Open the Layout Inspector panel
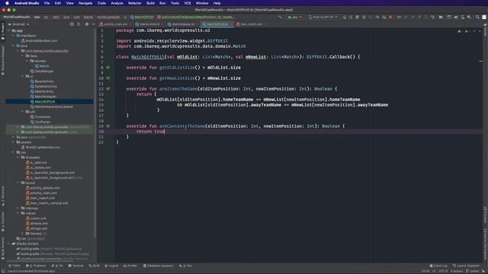The width and height of the screenshot is (488, 274). (466, 266)
